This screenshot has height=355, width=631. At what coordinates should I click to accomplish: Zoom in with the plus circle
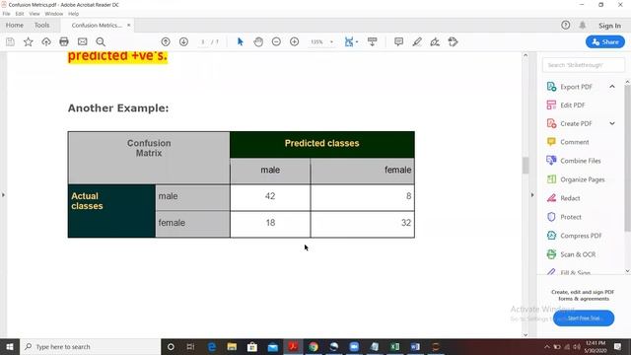point(294,41)
